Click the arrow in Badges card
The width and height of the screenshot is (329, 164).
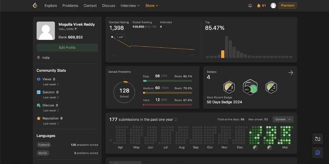(x=291, y=73)
